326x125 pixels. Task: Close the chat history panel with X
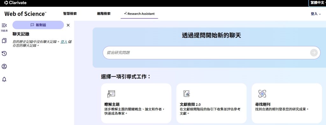pos(68,25)
